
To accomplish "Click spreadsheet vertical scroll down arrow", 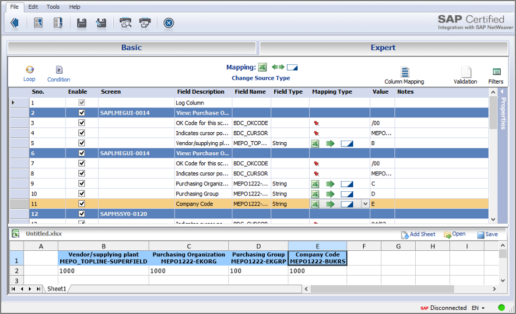I will (502, 281).
